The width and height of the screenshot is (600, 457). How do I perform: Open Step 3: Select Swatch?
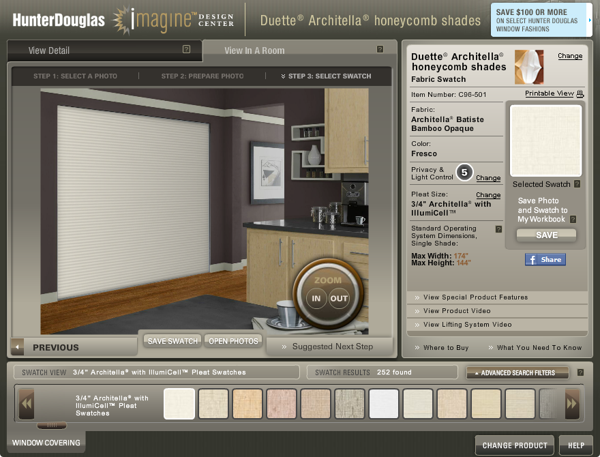[326, 76]
